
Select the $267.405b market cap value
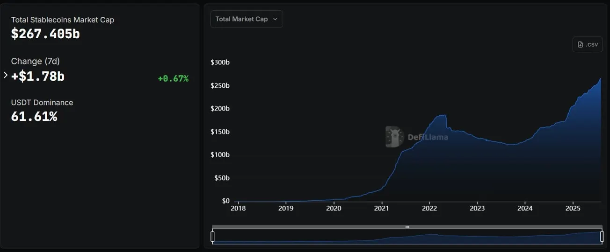45,34
